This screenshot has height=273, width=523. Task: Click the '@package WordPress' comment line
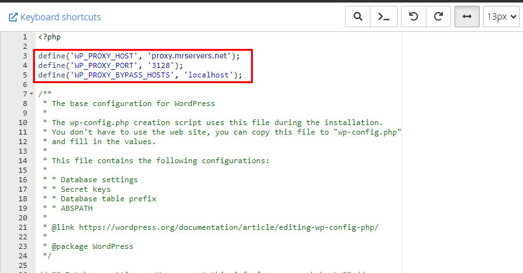[92, 246]
